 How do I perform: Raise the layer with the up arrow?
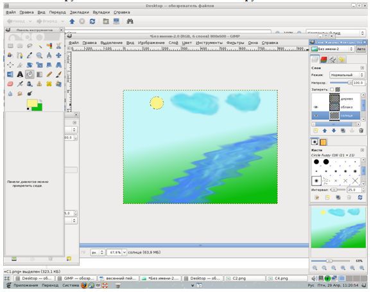[x=325, y=131]
